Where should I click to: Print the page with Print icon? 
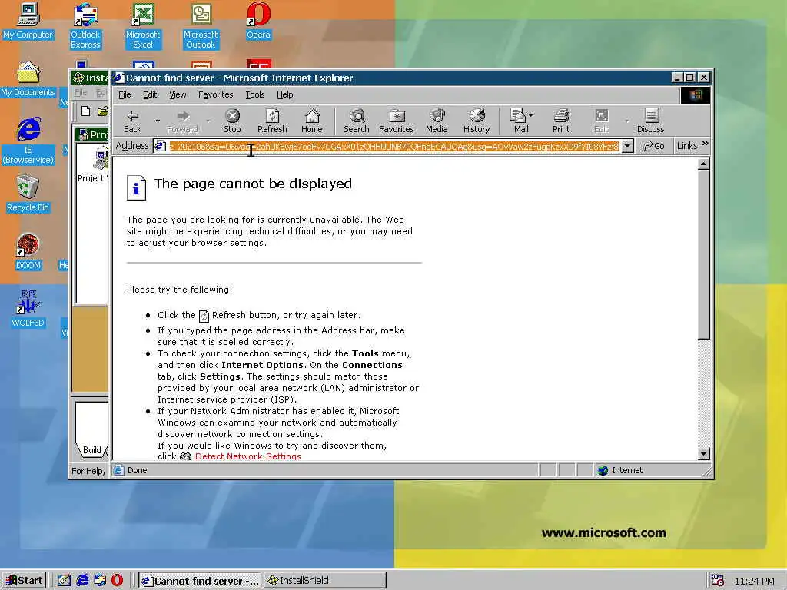click(561, 121)
